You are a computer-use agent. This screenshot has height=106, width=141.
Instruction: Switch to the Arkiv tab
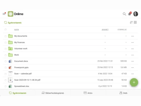click(x=88, y=93)
